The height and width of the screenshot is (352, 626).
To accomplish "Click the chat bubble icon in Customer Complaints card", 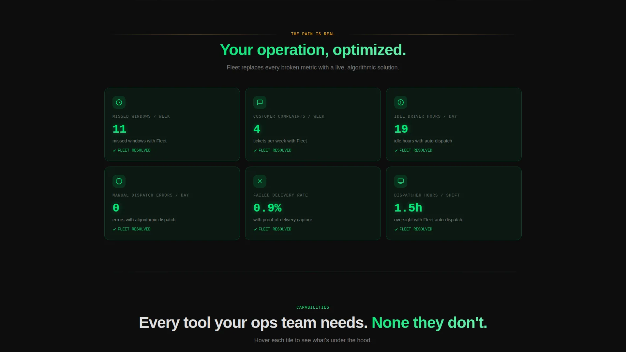I will [x=260, y=102].
